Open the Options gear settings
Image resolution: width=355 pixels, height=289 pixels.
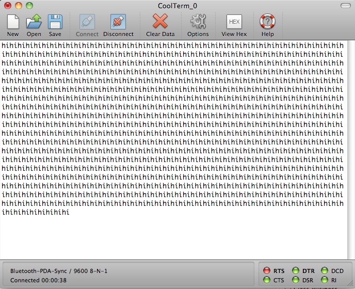point(198,22)
